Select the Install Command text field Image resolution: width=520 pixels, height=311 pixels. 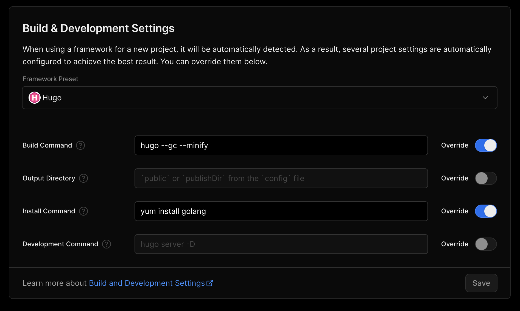coord(281,211)
